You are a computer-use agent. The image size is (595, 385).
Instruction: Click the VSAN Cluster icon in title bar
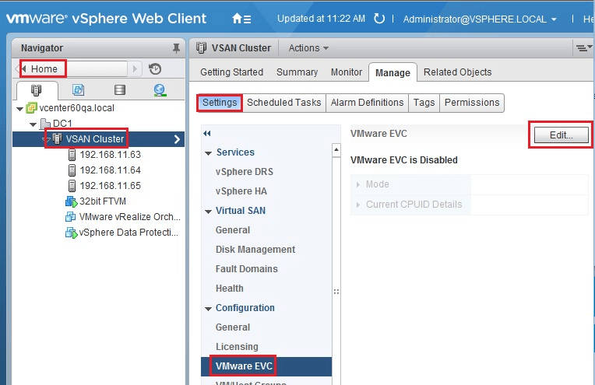(201, 48)
